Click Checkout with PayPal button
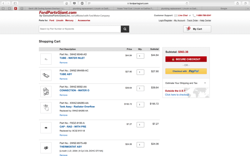 point(186,71)
